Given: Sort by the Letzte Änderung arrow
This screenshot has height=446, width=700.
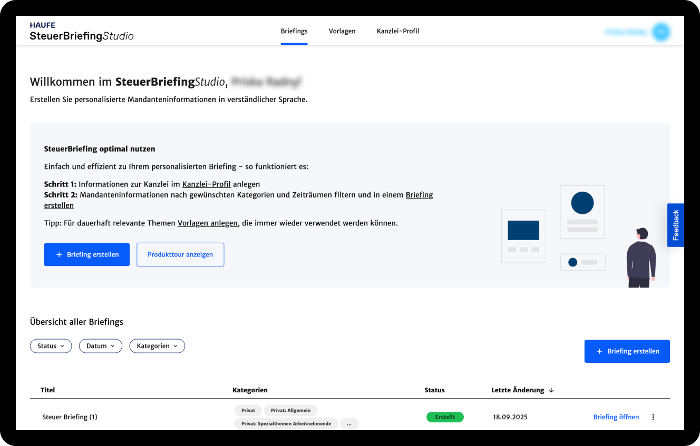Looking at the screenshot, I should [551, 390].
